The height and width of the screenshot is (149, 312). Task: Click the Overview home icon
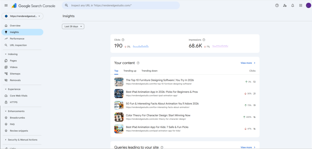point(6,25)
